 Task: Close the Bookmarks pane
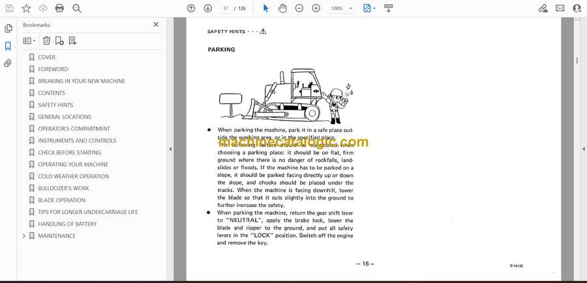pos(156,25)
